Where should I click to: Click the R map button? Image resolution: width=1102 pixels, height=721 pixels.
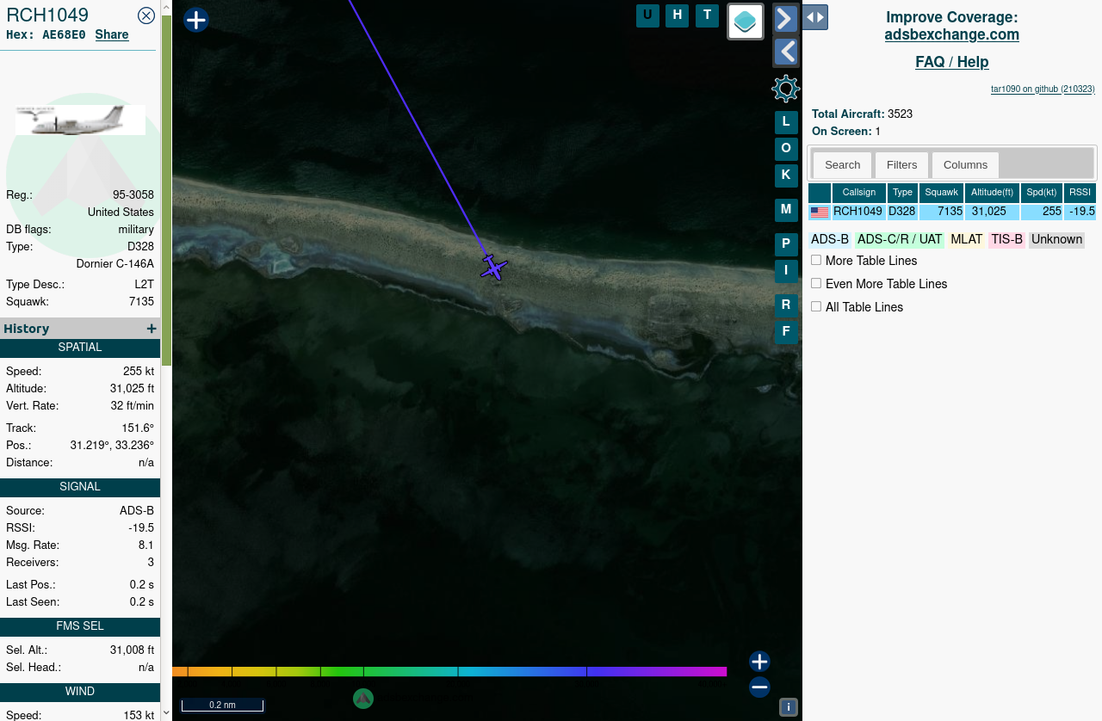tap(786, 305)
